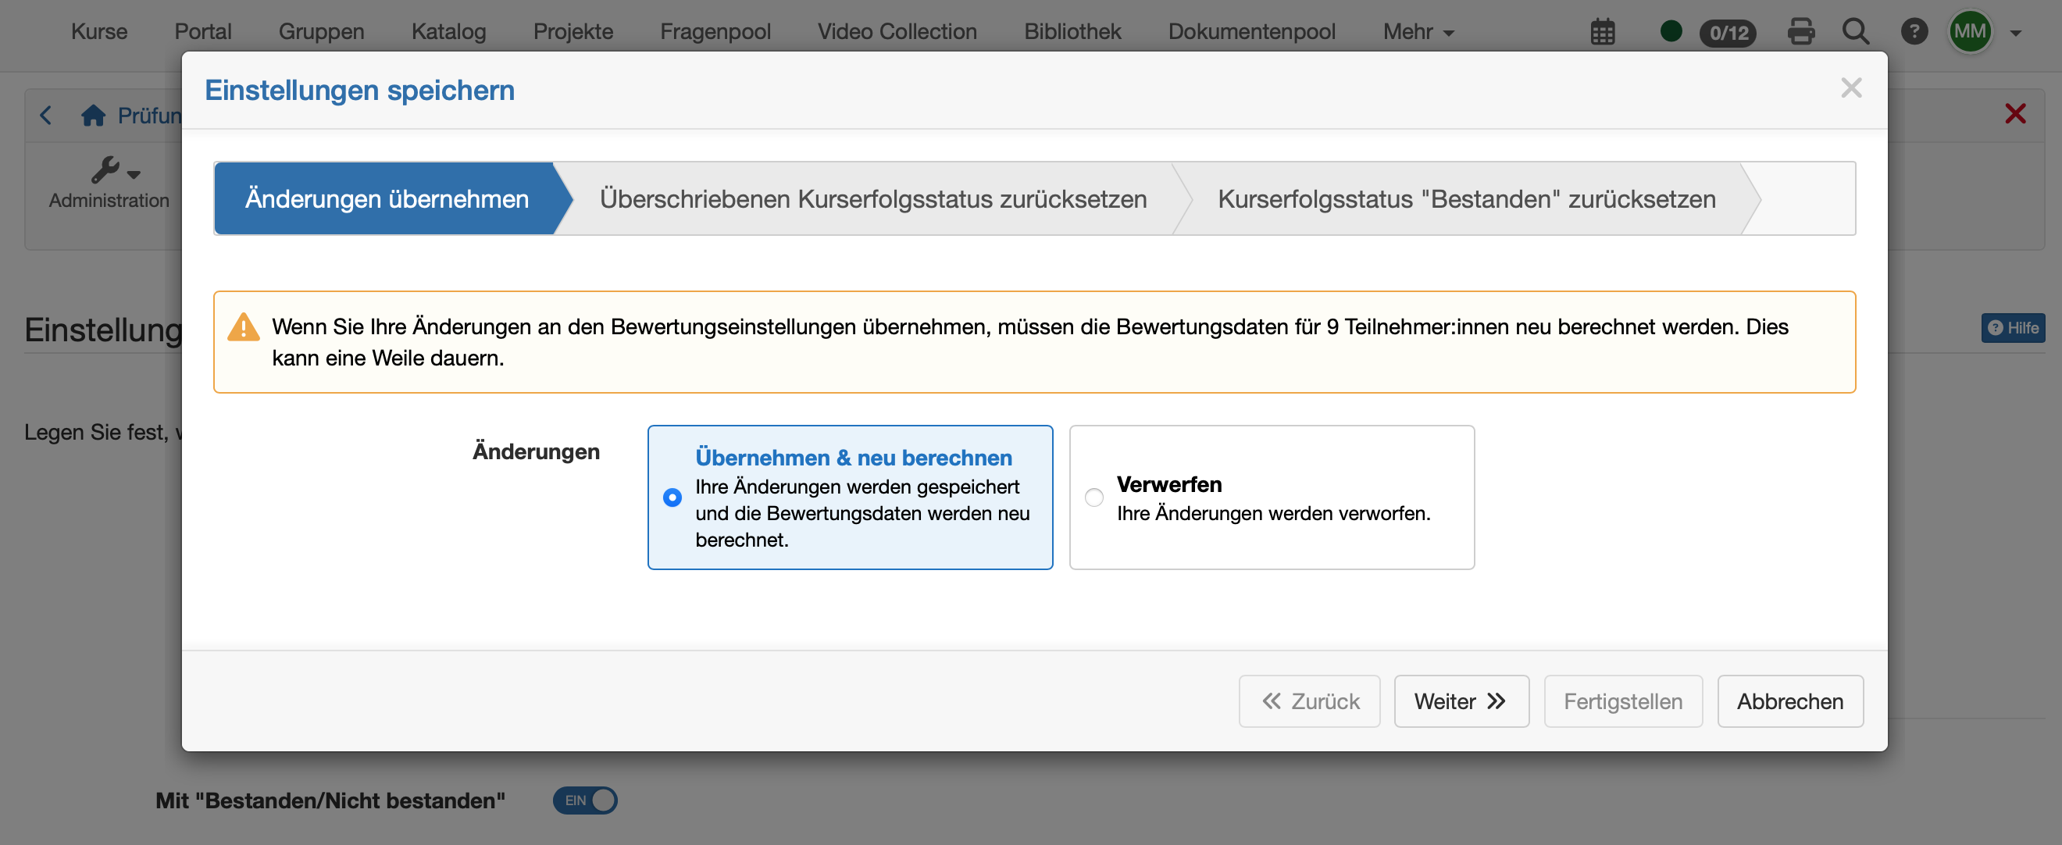Go back with breadcrumb left chevron
The height and width of the screenshot is (845, 2062).
click(x=45, y=116)
